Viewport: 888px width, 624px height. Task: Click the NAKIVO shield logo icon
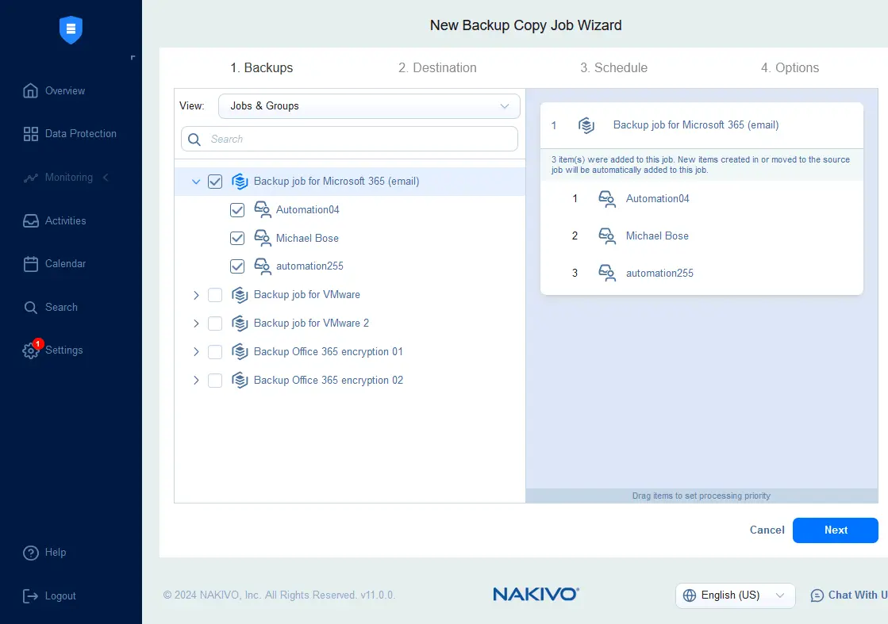point(71,29)
